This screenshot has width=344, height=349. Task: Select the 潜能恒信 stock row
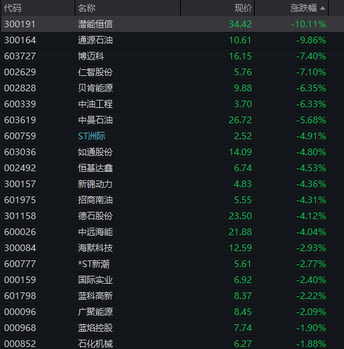point(173,24)
